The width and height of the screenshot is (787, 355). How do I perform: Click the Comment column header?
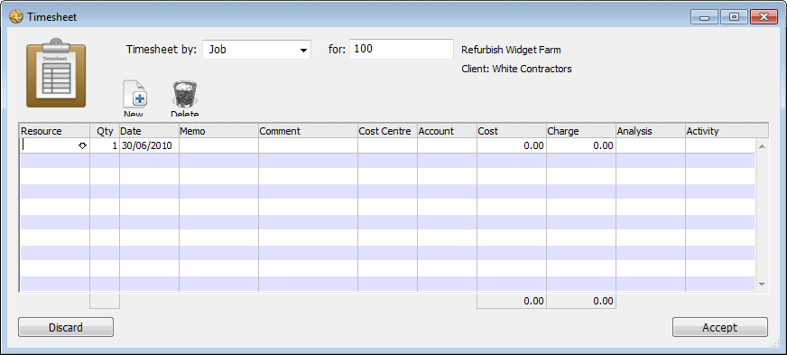pyautogui.click(x=308, y=131)
